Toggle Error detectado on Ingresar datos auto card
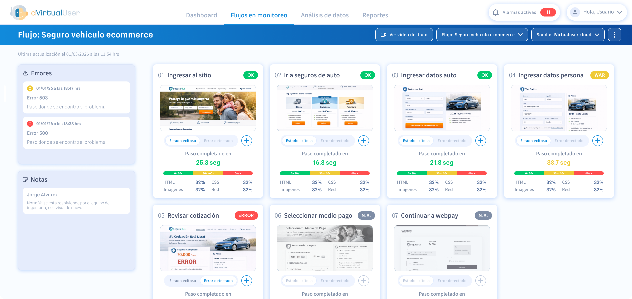This screenshot has width=632, height=299. 452,141
